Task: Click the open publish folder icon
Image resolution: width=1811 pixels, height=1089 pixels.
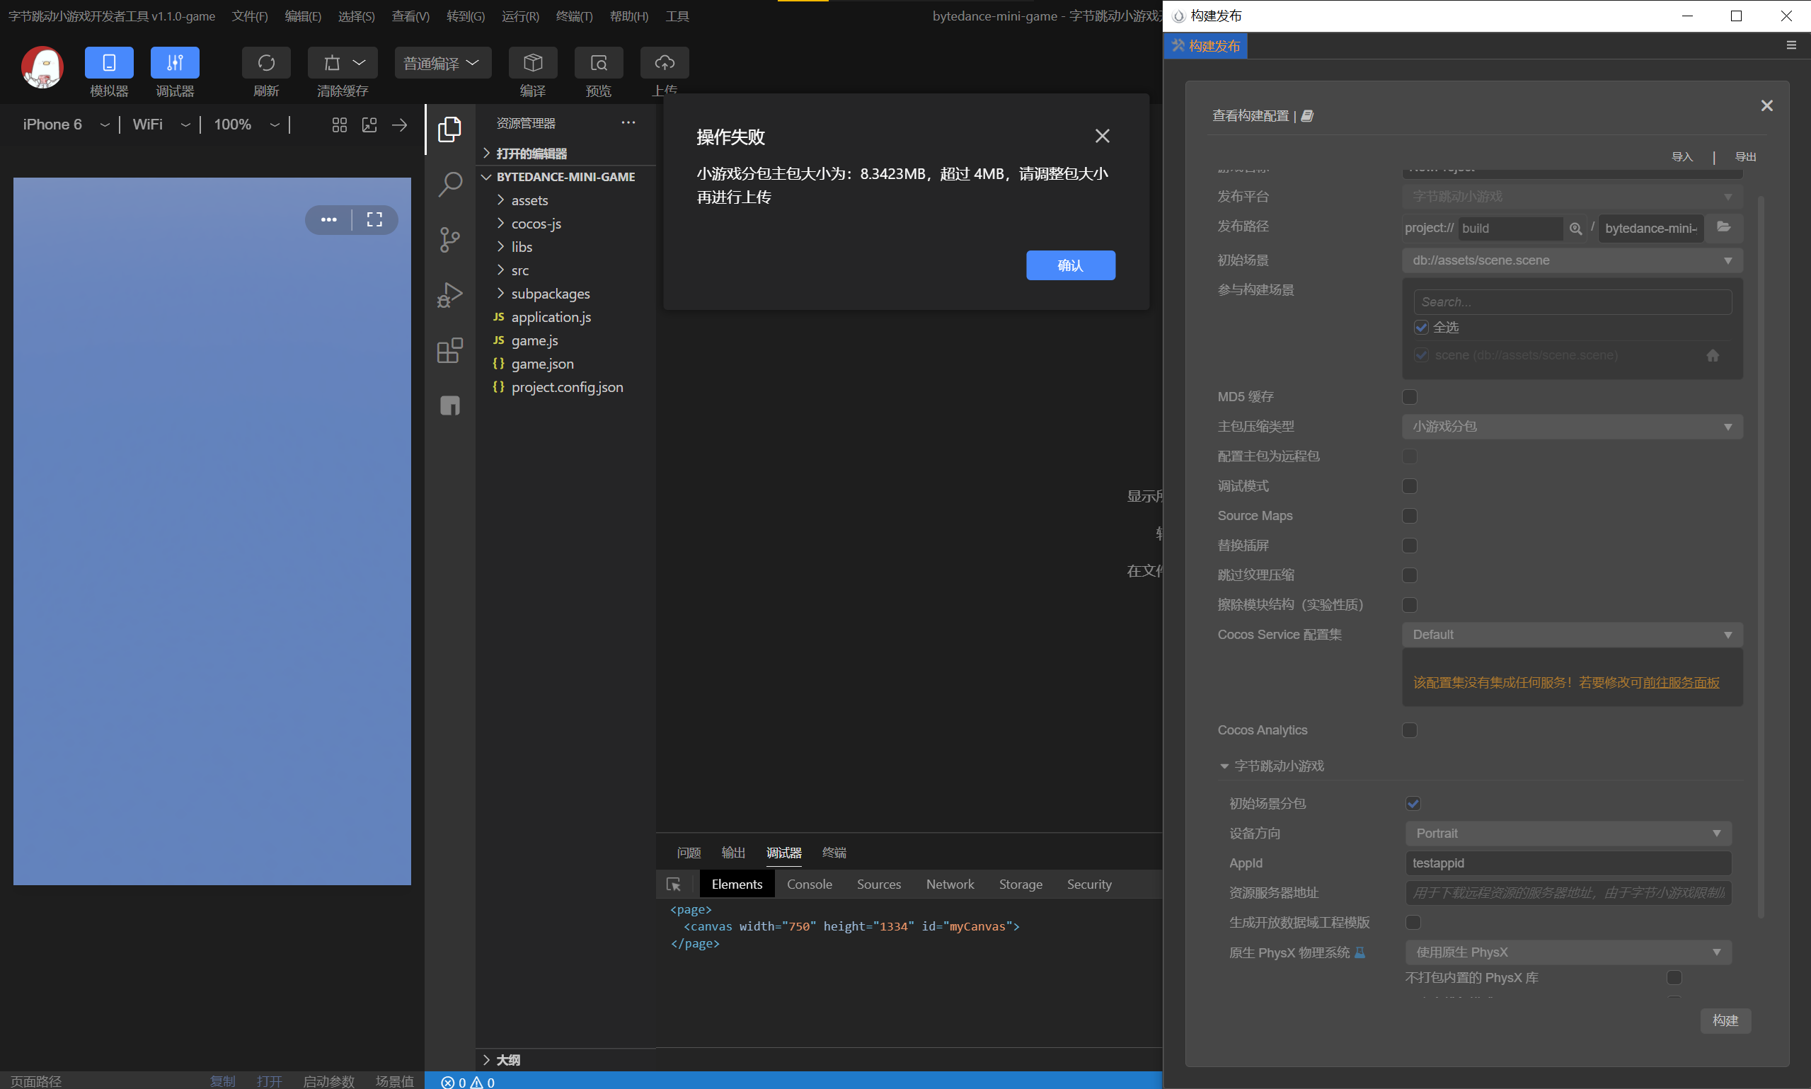Action: pos(1724,227)
